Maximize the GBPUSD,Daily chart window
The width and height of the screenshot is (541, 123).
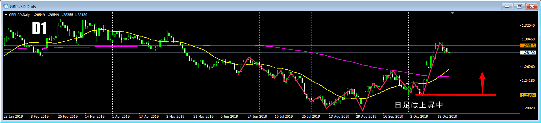[519, 6]
